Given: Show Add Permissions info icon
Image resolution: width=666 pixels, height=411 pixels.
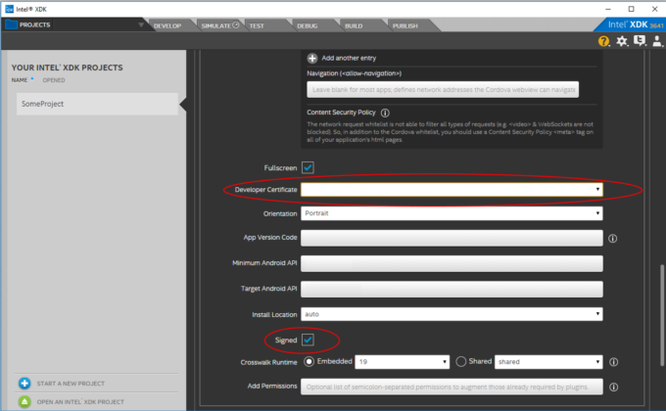Looking at the screenshot, I should click(613, 387).
